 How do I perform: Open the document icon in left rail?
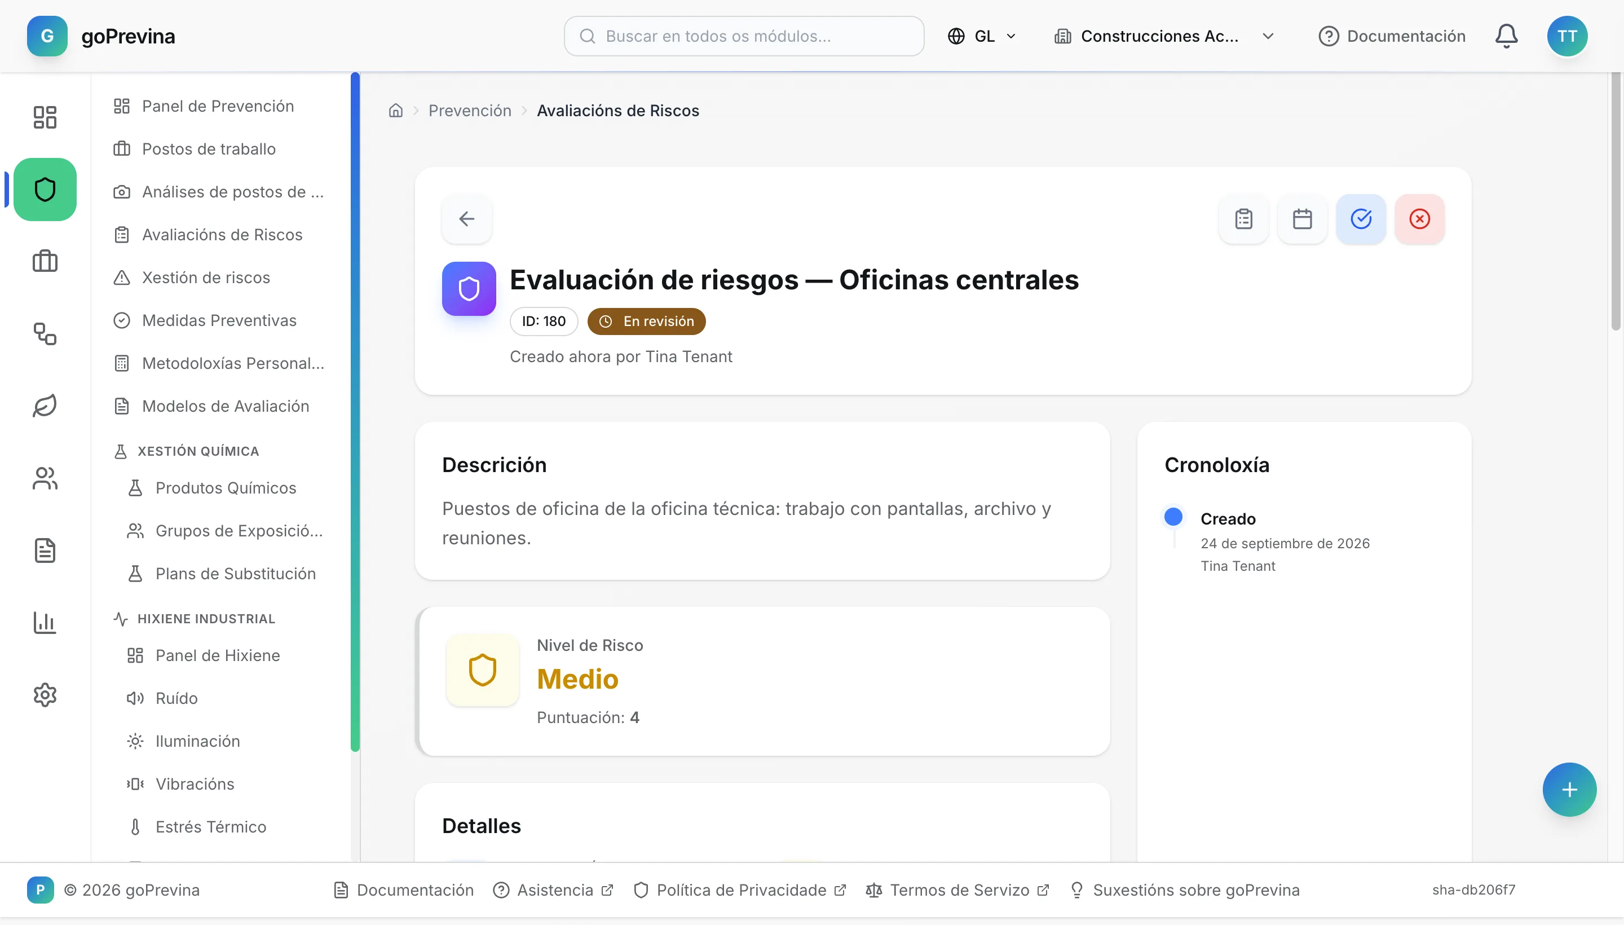45,550
